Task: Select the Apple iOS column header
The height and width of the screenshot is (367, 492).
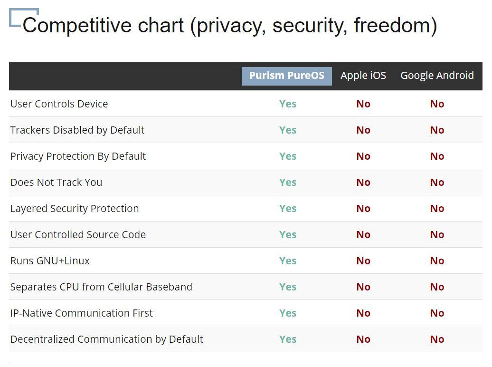Action: click(363, 76)
